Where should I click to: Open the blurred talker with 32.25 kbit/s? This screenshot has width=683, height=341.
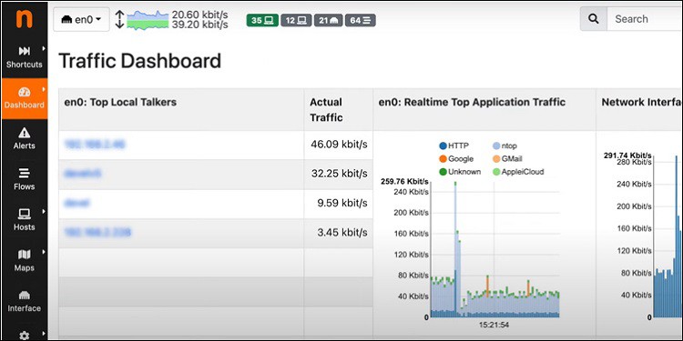(x=83, y=174)
